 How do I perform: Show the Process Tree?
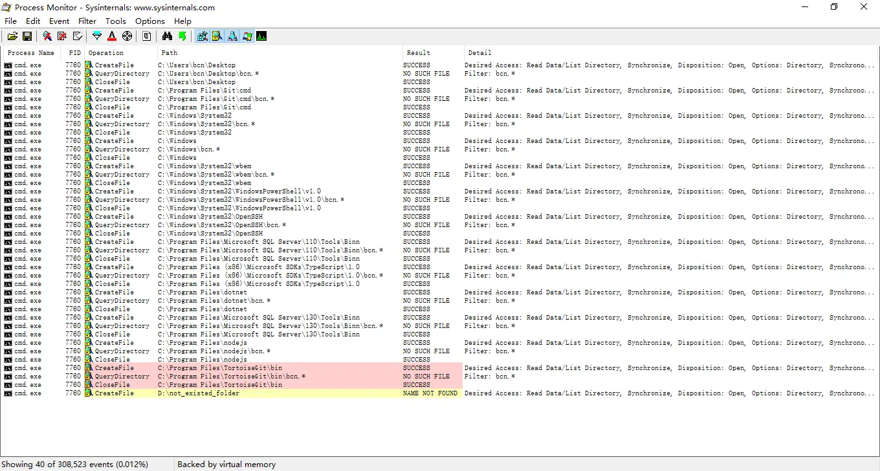pyautogui.click(x=147, y=36)
